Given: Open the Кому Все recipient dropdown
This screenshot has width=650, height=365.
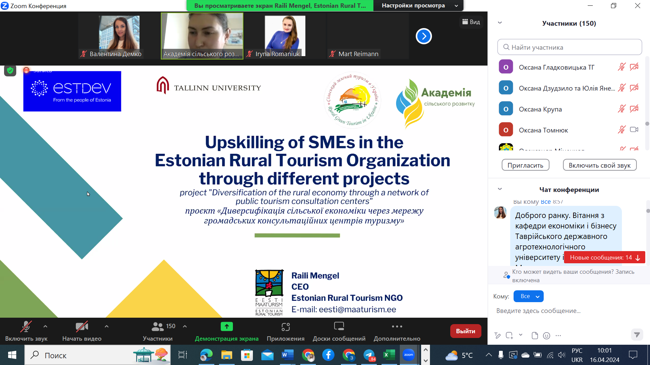Looking at the screenshot, I should 528,296.
